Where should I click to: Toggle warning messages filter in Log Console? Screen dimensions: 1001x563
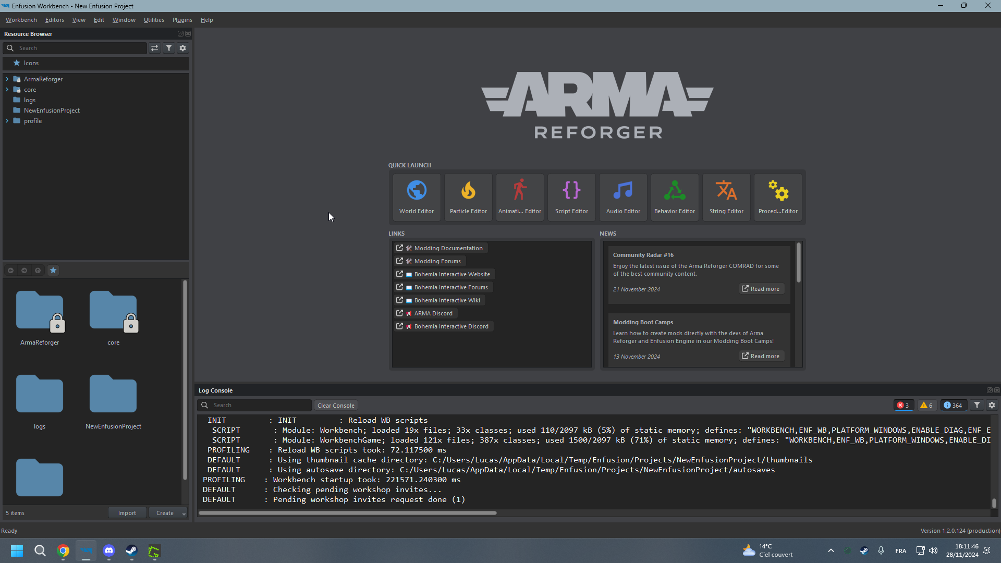click(926, 405)
